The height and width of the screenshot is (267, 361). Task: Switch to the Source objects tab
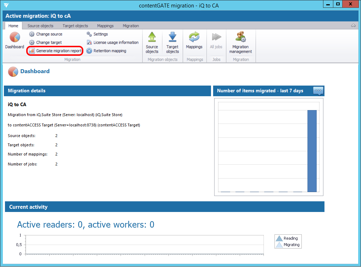coord(40,26)
